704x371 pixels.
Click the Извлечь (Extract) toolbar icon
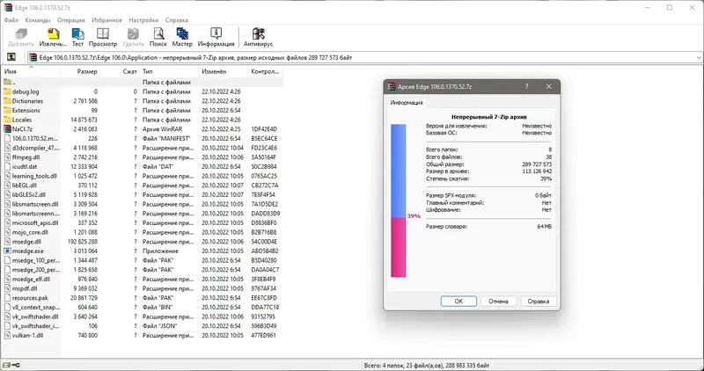[53, 34]
